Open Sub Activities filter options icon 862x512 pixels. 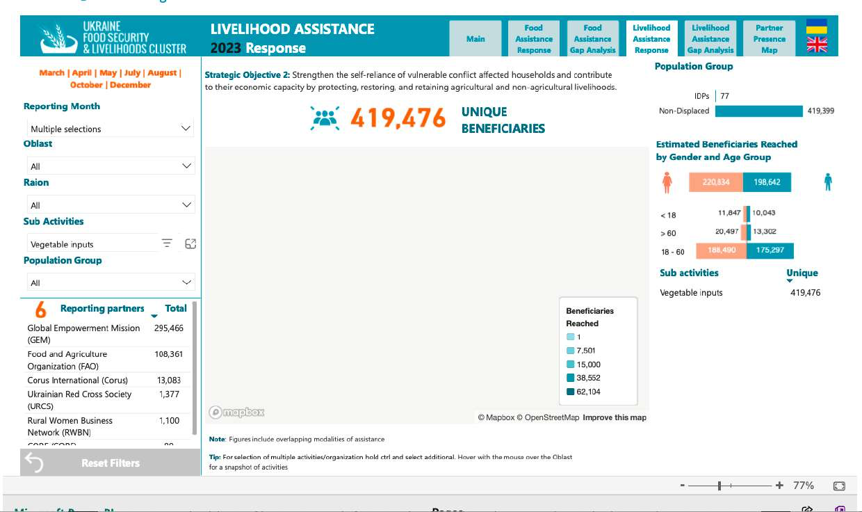tap(167, 243)
